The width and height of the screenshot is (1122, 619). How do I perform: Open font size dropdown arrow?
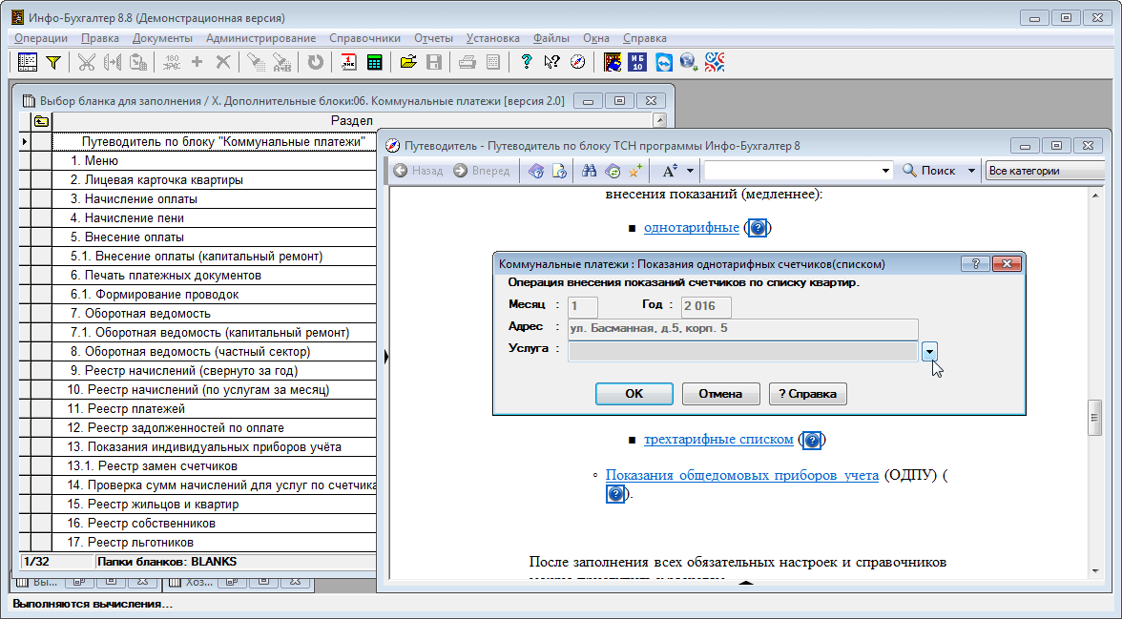tap(690, 171)
